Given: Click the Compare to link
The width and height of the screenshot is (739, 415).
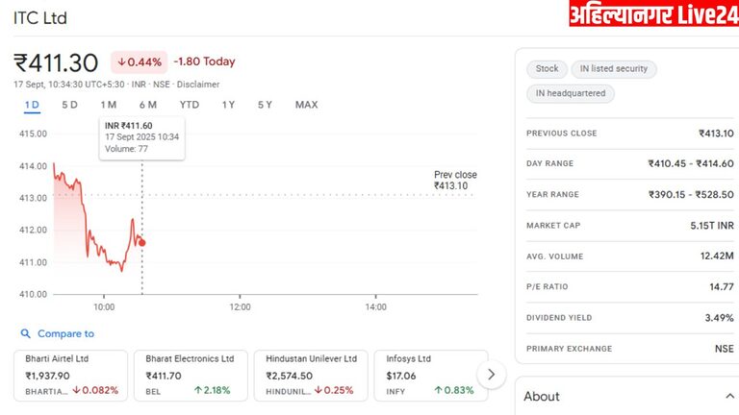Looking at the screenshot, I should [x=65, y=334].
